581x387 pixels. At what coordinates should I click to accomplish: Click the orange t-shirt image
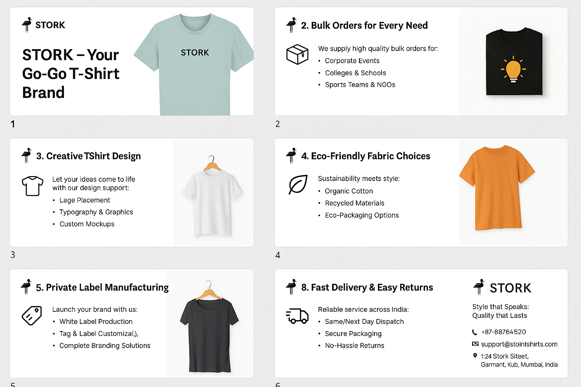(497, 188)
